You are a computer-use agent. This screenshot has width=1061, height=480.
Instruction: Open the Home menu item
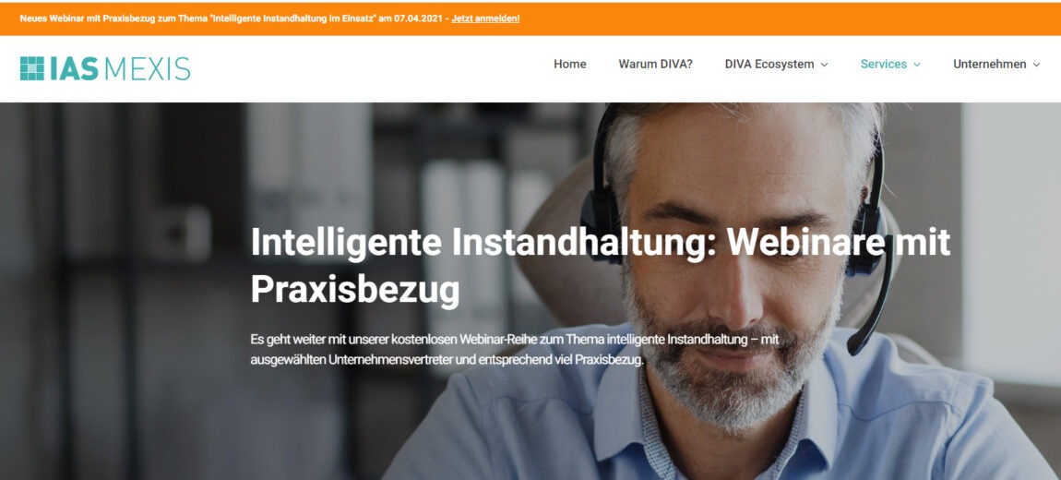tap(570, 65)
